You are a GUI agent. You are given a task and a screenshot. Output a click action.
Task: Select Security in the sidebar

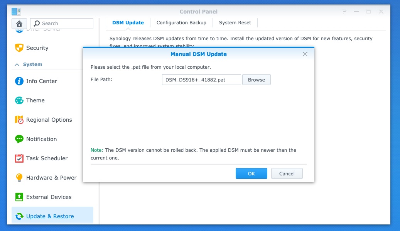[x=52, y=48]
